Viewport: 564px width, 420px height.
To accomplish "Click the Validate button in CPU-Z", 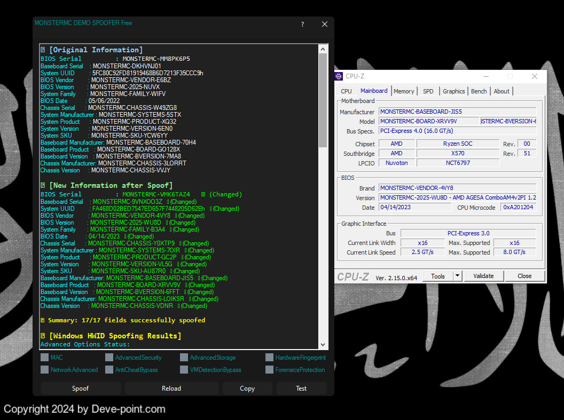I will (483, 276).
